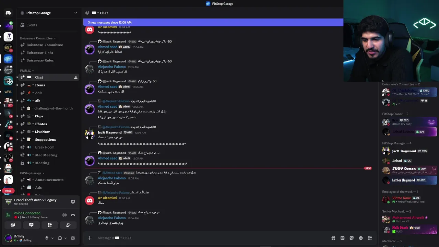Viewport: 439px width, 247px height.
Task: Open the GIF picker in message bar
Action: pos(342,238)
